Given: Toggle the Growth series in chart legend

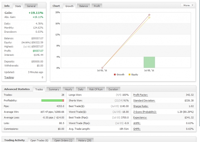Looking at the screenshot, I should point(119,74).
